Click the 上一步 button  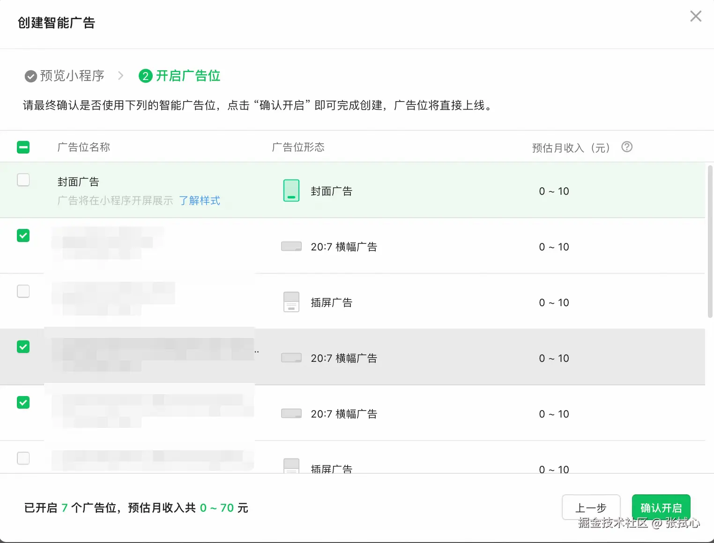click(591, 508)
